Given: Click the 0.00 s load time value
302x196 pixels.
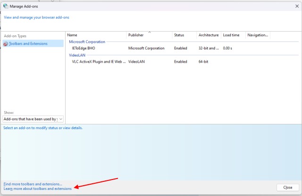Looking at the screenshot, I should (227, 48).
